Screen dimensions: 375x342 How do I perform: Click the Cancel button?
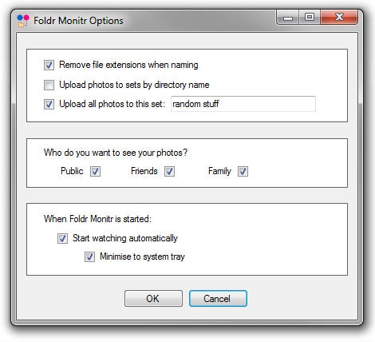pyautogui.click(x=218, y=299)
